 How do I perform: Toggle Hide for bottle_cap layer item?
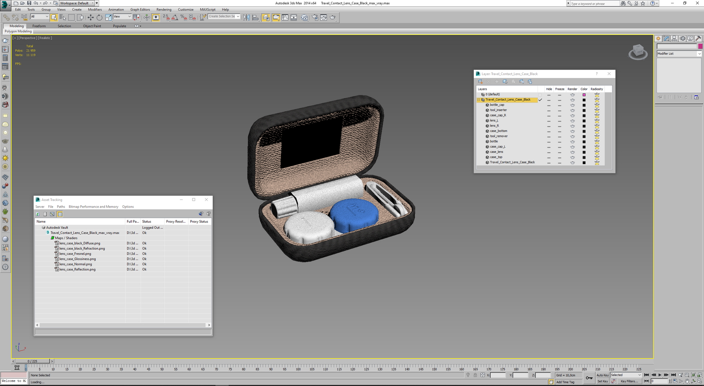[549, 105]
